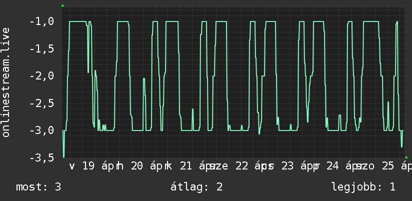This screenshot has width=412, height=201.
Task: Click the -2,5 y-axis label
Action: [x=42, y=103]
